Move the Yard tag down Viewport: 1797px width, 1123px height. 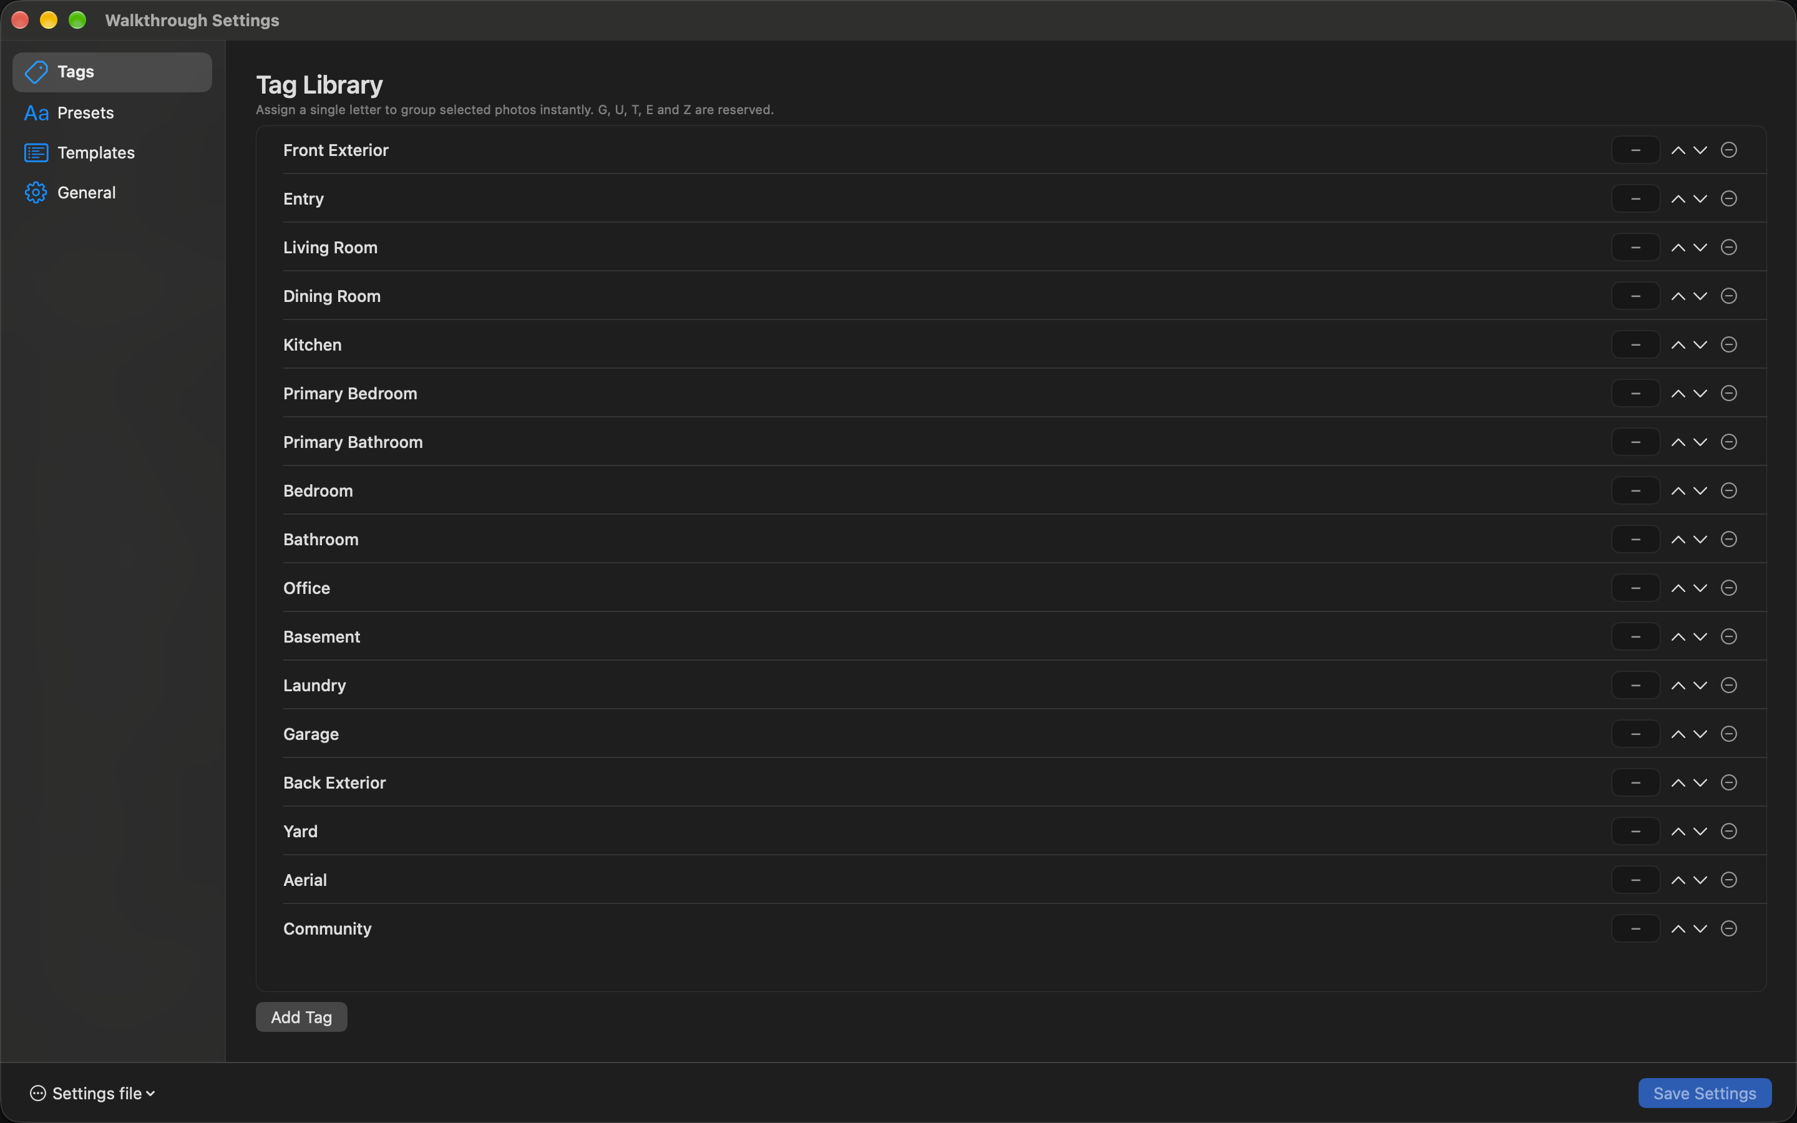1700,831
